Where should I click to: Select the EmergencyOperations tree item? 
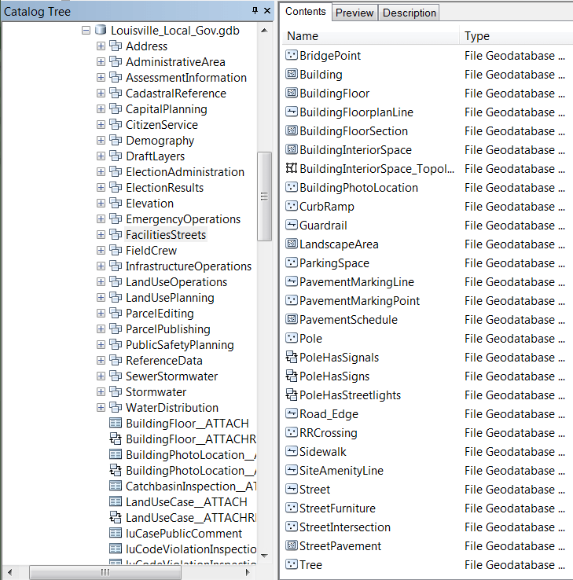coord(183,219)
